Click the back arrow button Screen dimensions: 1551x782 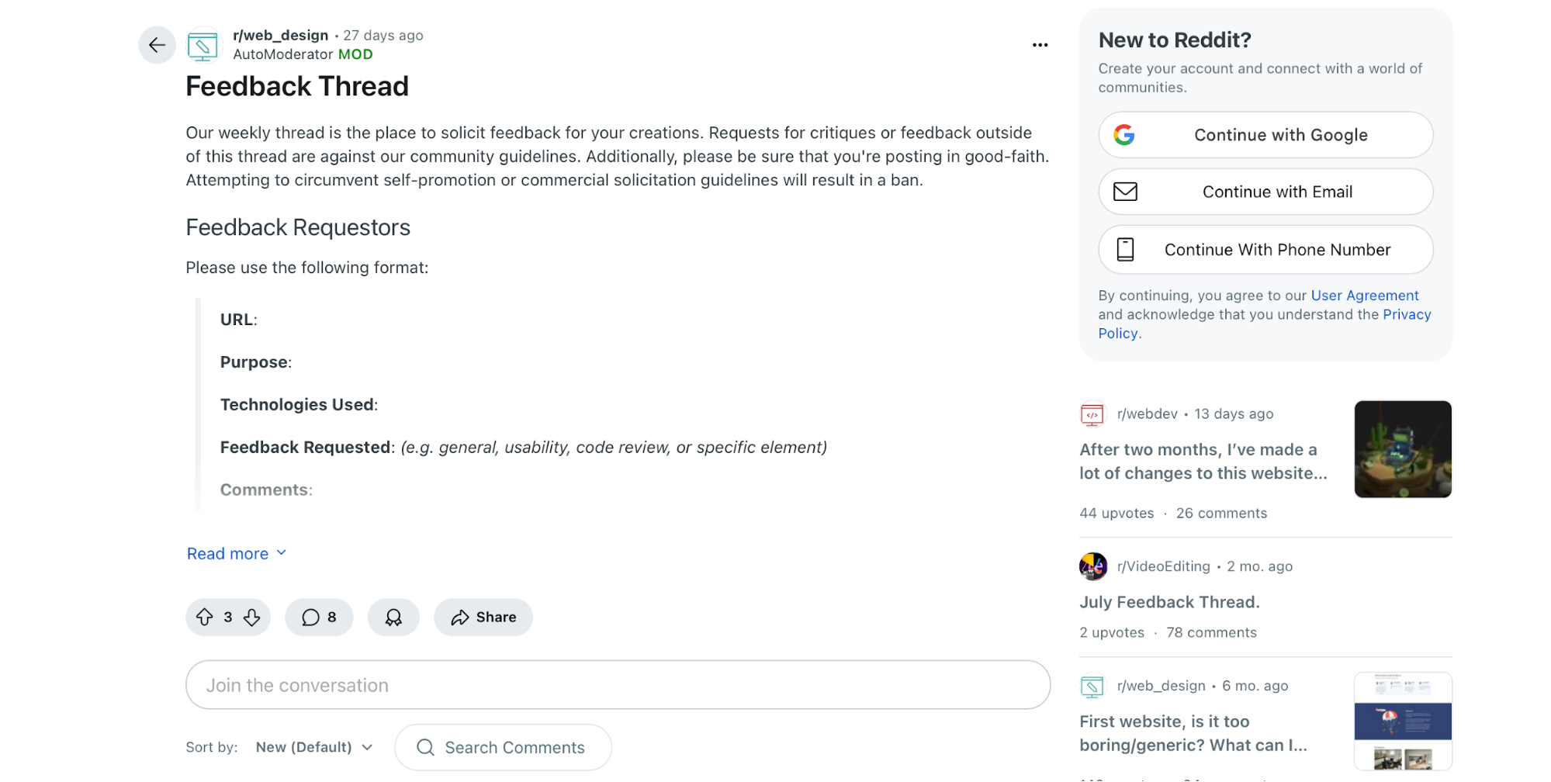(157, 45)
